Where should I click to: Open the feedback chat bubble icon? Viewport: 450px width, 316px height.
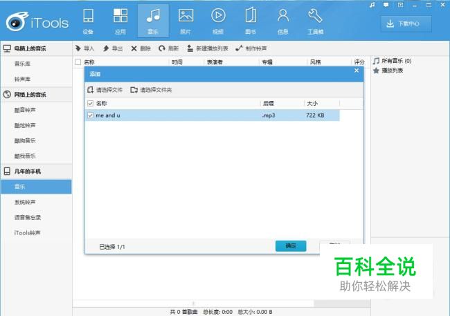(386, 5)
